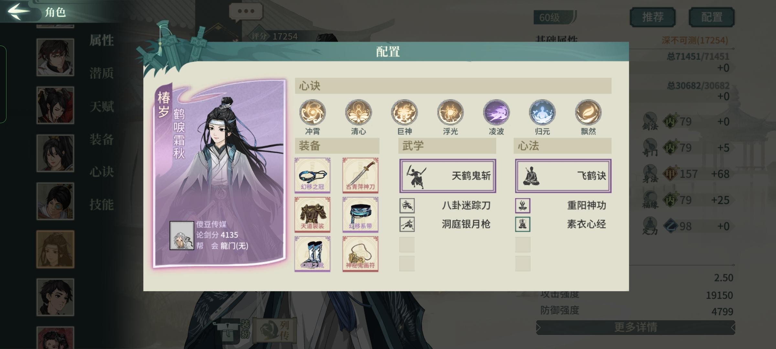
Task: Select the 清心 lotus icon
Action: 358,112
